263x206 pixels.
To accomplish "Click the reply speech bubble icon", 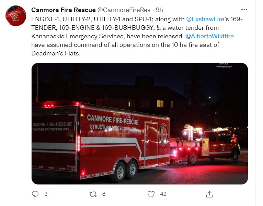I will pos(35,194).
